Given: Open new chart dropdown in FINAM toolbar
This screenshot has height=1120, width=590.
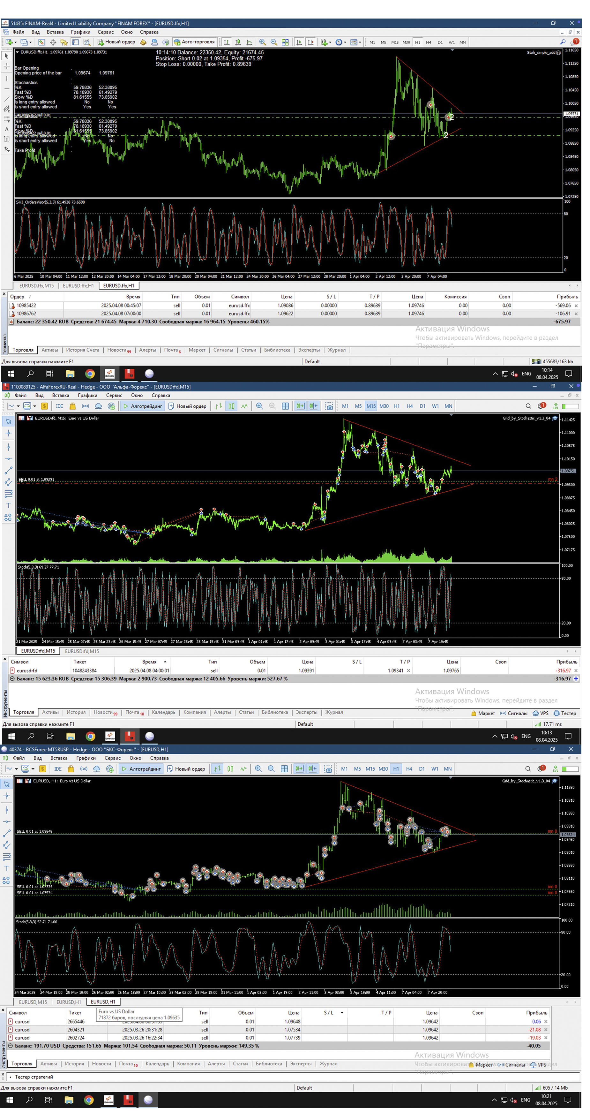Looking at the screenshot, I should (x=11, y=42).
